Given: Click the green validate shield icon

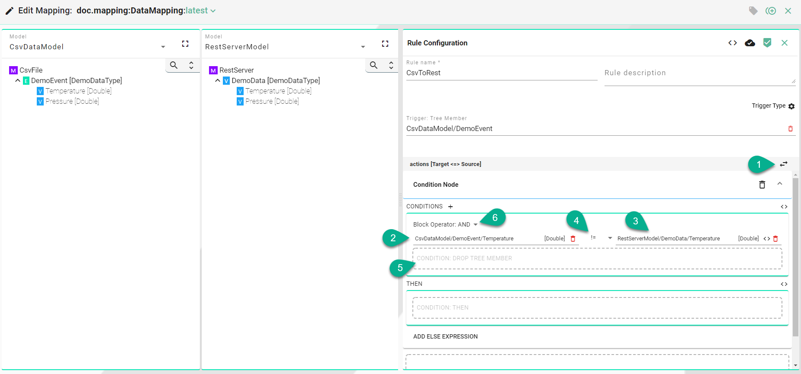Looking at the screenshot, I should (x=767, y=43).
